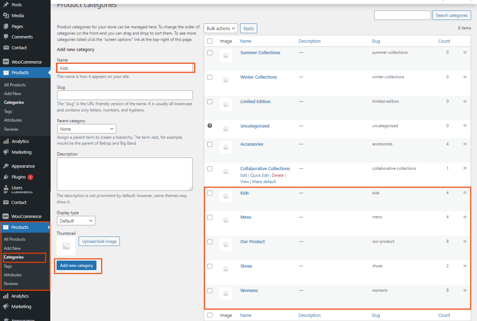Click the drag handle on Kids row
The width and height of the screenshot is (477, 321).
[465, 193]
